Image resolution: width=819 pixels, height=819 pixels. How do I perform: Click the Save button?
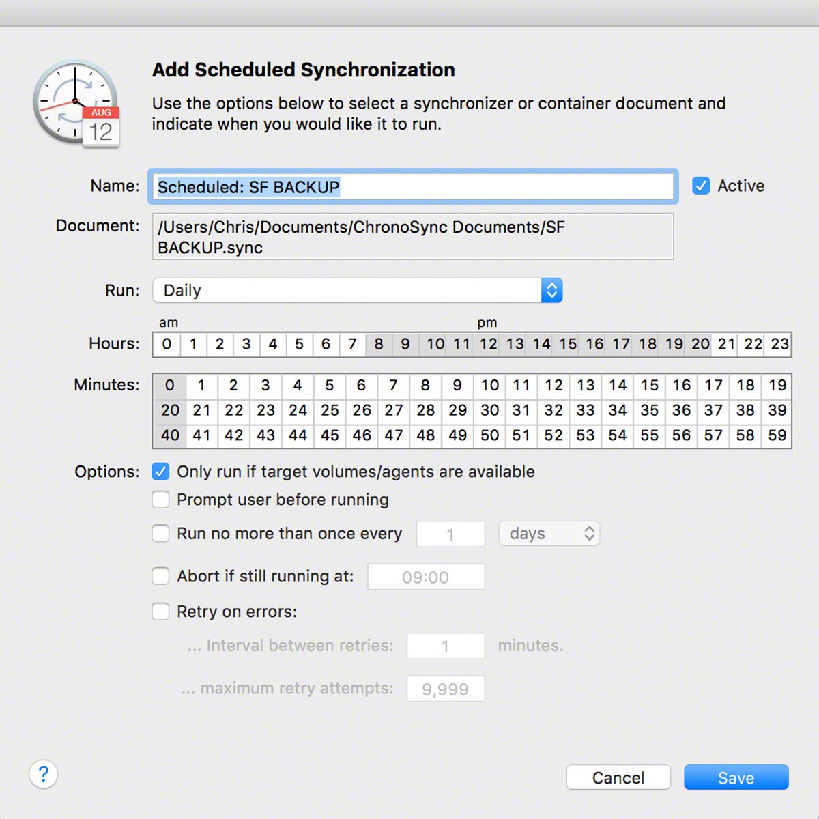pos(736,777)
